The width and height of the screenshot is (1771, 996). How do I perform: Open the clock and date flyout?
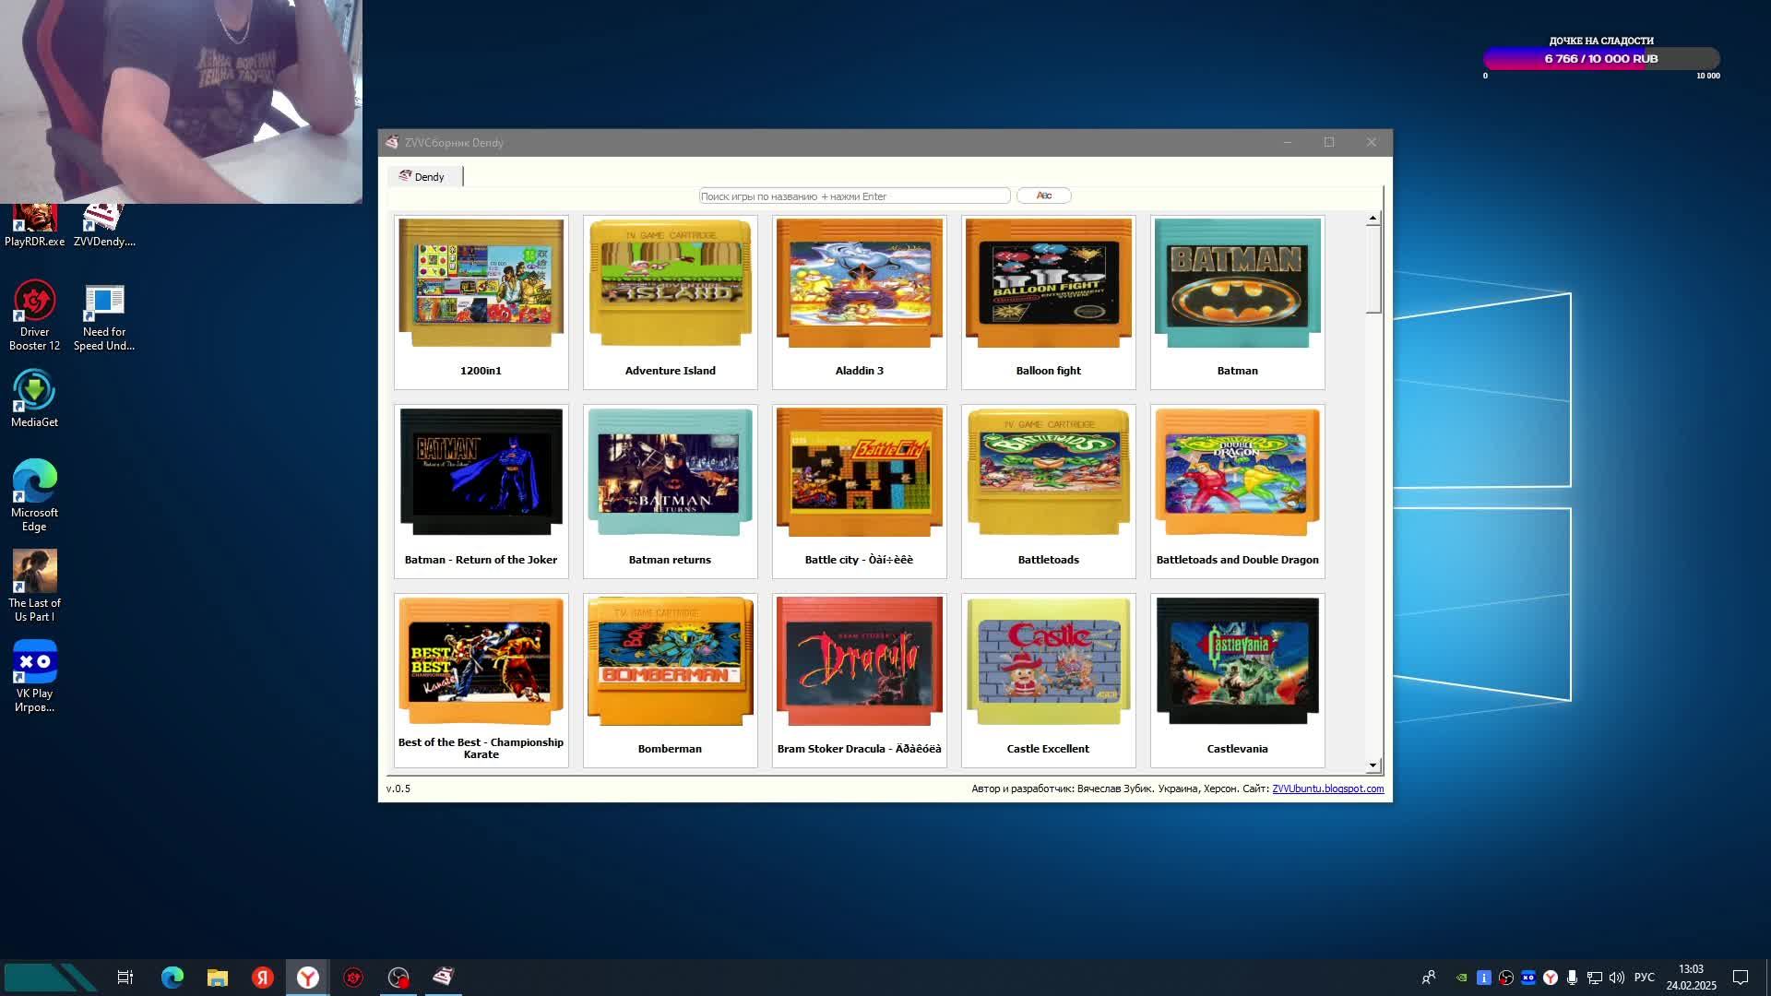click(1691, 978)
